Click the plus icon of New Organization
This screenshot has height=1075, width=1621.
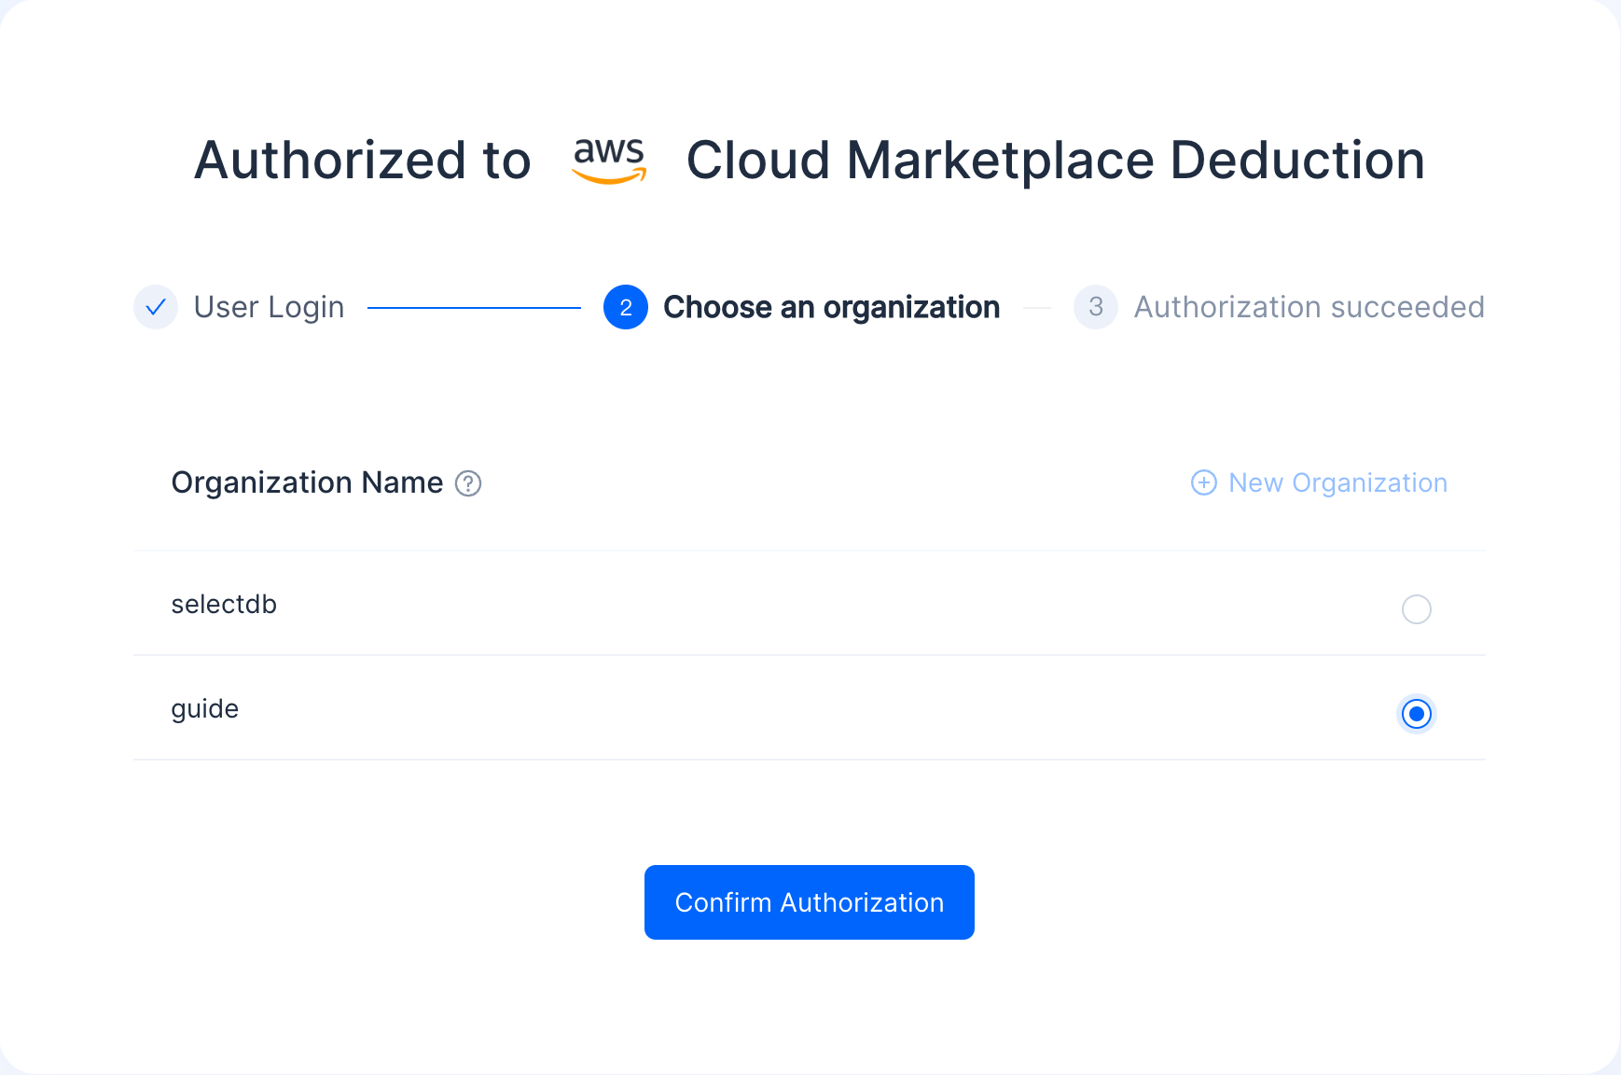point(1204,482)
